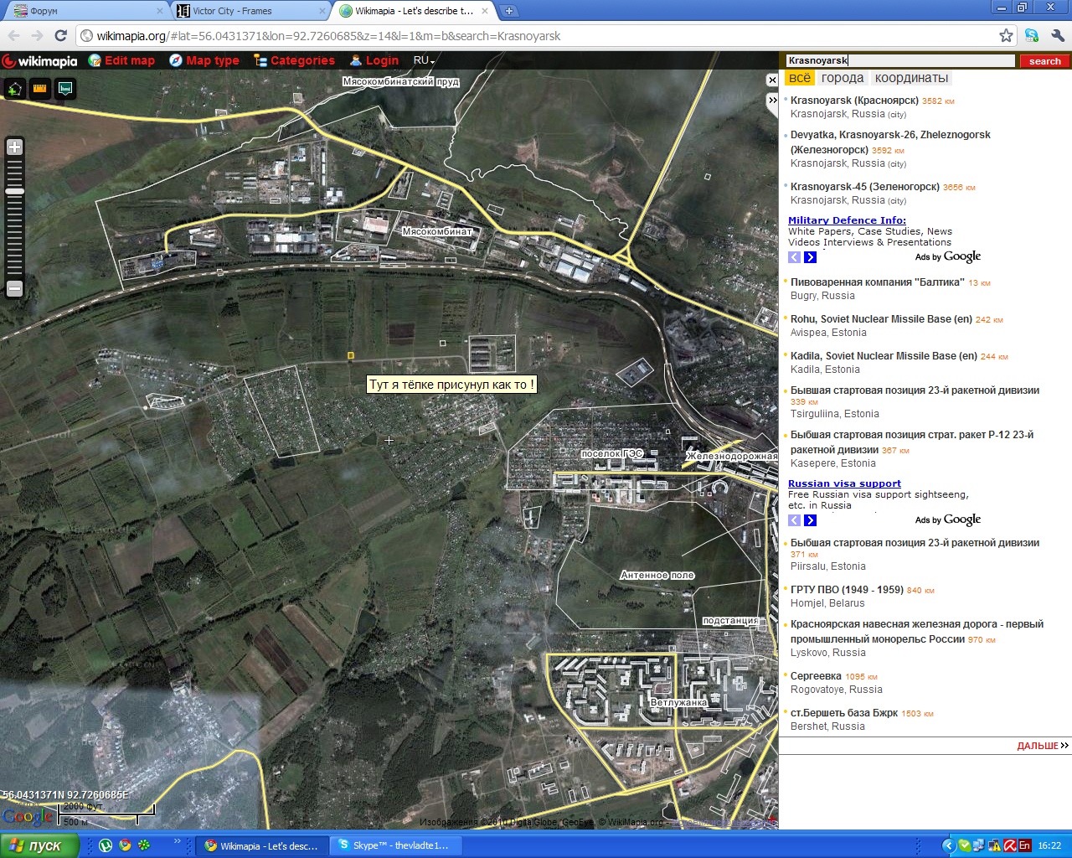This screenshot has height=858, width=1072.
Task: Click the add new place polygon icon
Action: 15,89
